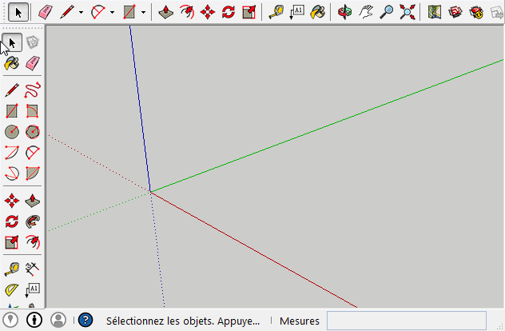Select the arrow tool in the horizontal toolbar
The height and width of the screenshot is (331, 505).
pyautogui.click(x=18, y=12)
